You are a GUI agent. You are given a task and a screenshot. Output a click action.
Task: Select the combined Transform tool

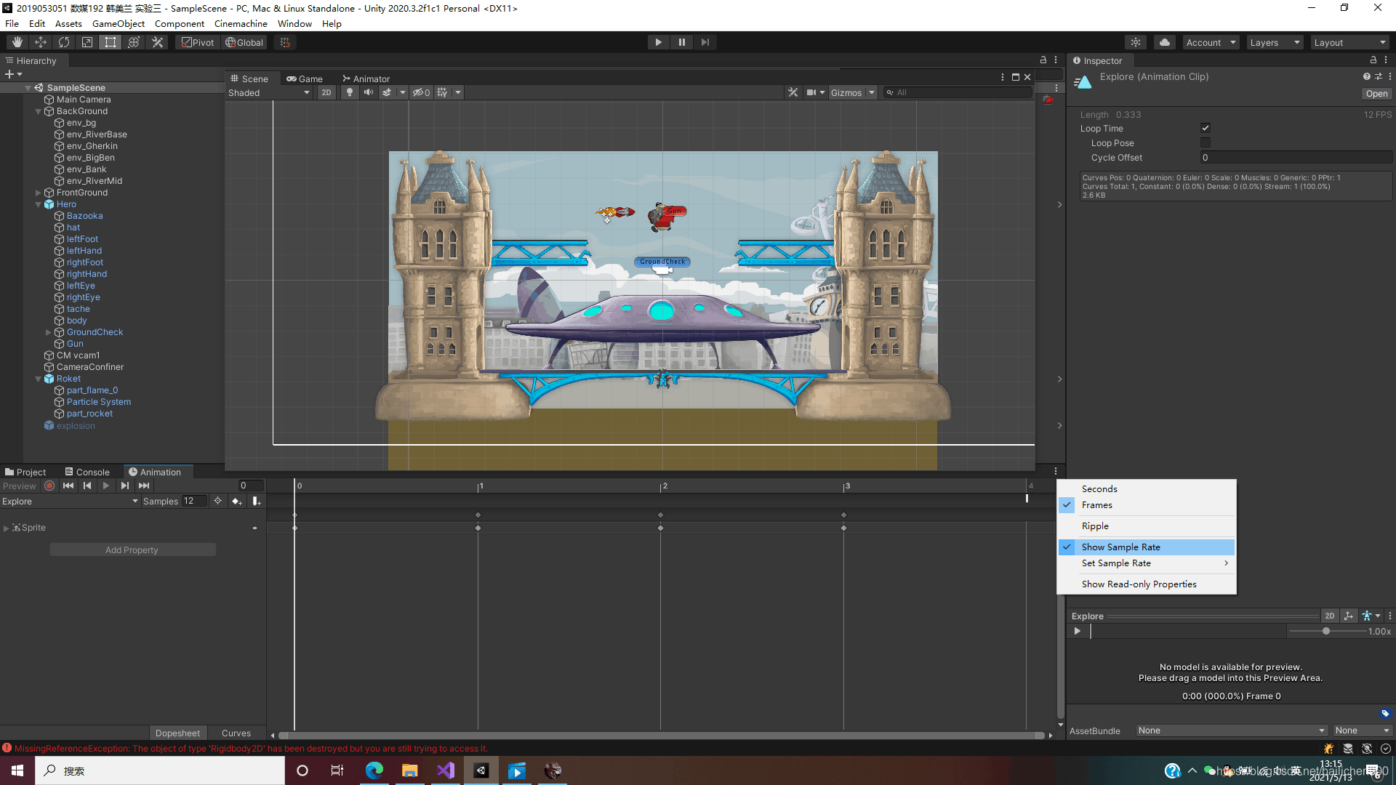pos(134,42)
